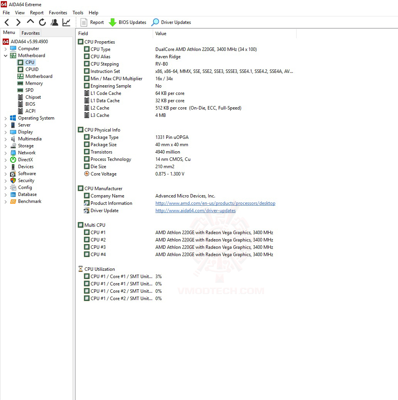Open the View menu

[20, 12]
